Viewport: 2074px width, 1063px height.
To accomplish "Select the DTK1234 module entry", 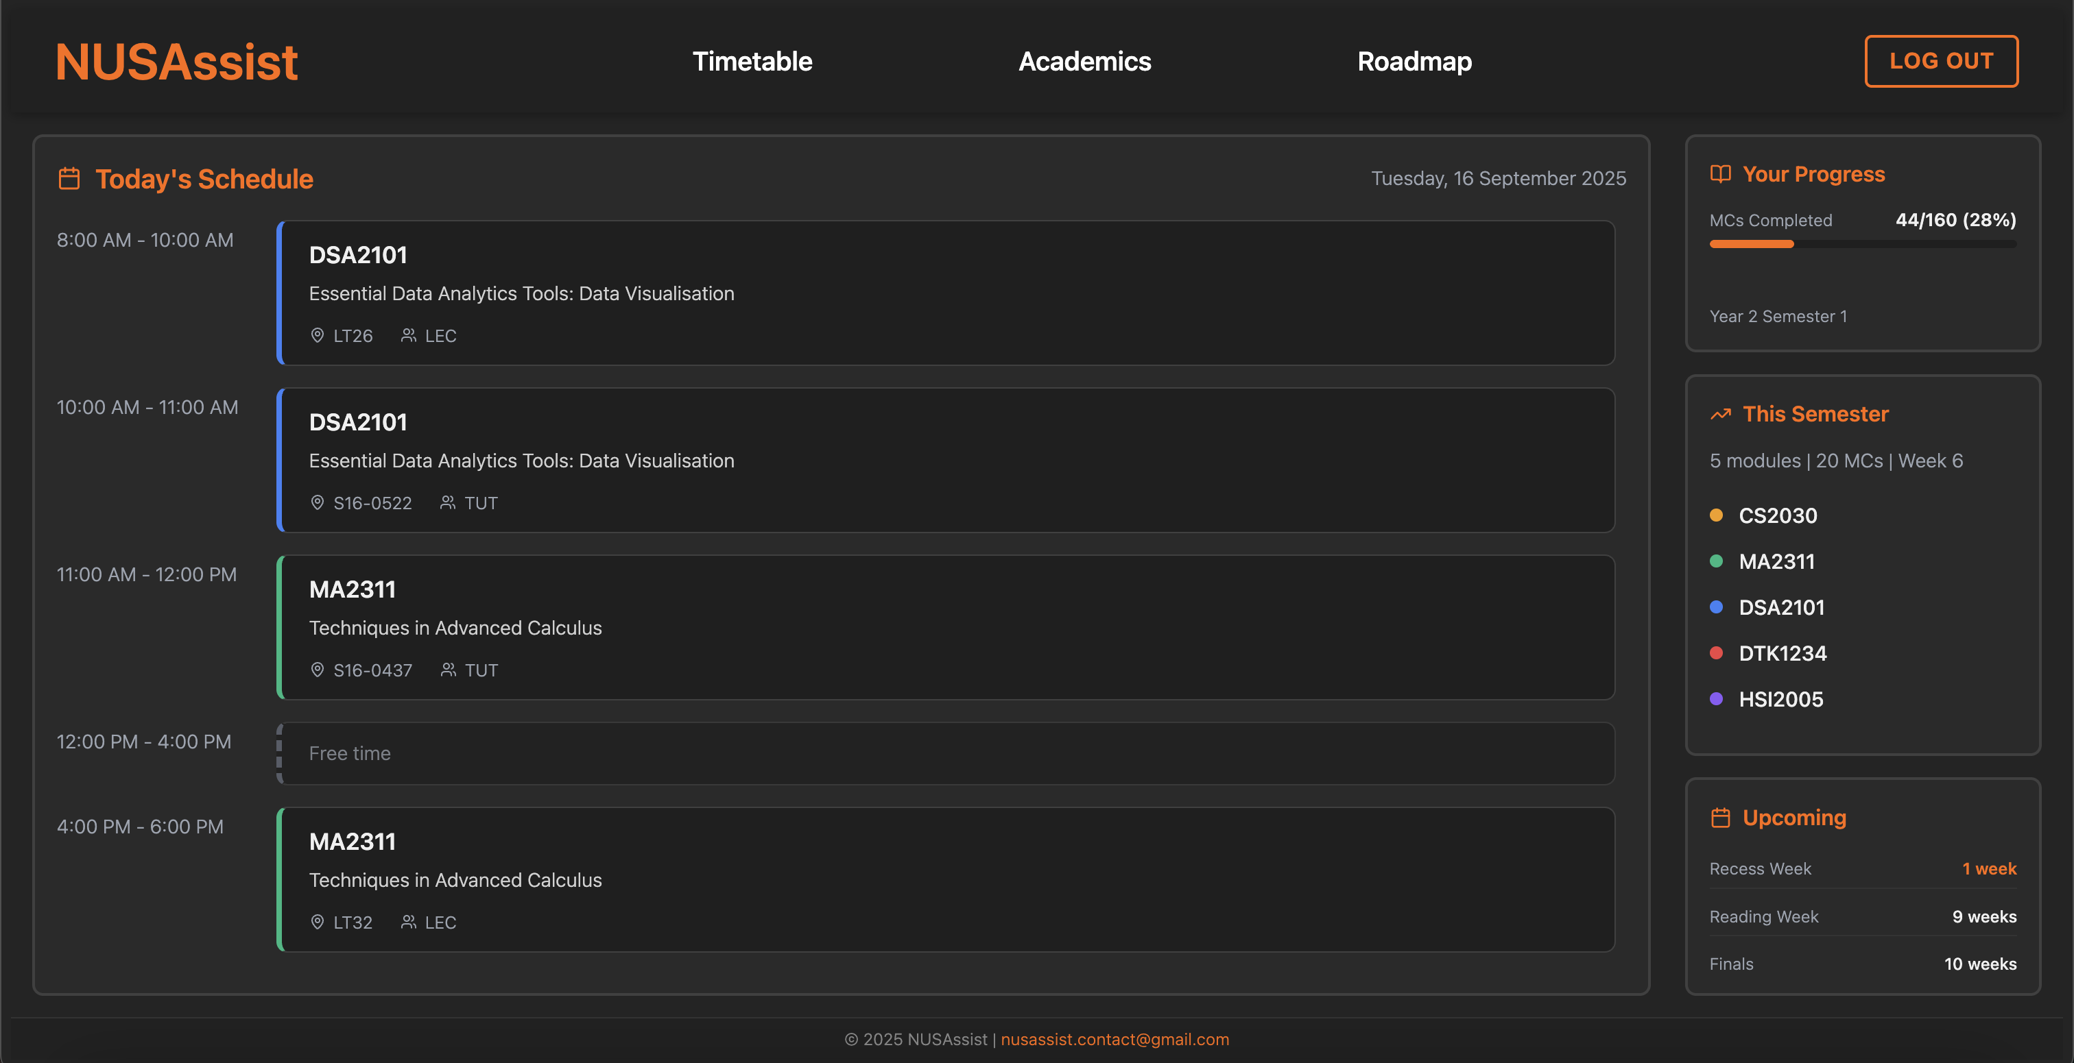I will pos(1783,653).
